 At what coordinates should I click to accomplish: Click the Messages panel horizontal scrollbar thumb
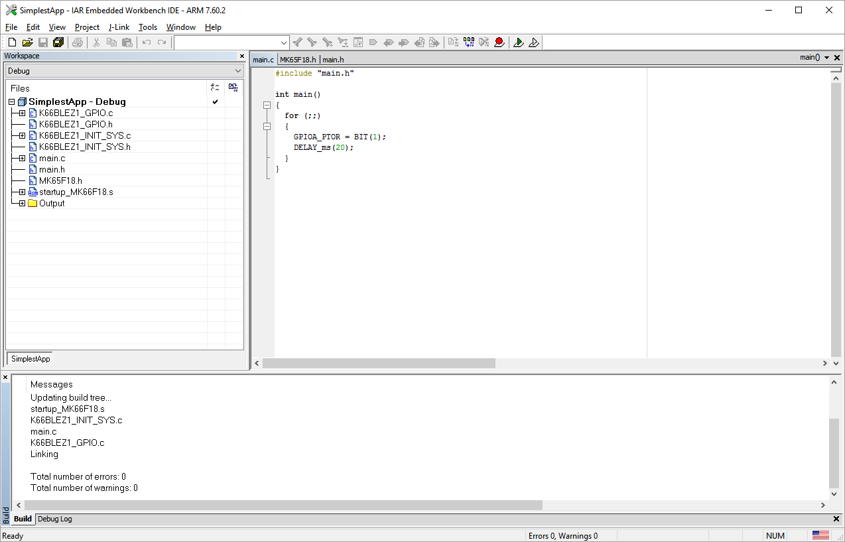[x=283, y=505]
